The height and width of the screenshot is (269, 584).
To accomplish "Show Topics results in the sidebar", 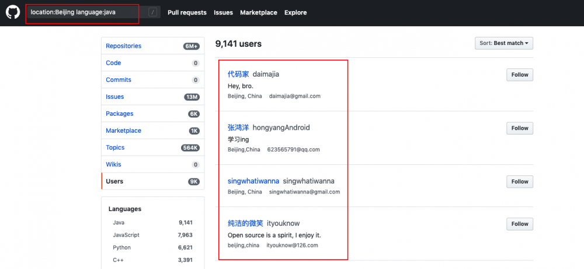I will pyautogui.click(x=152, y=147).
